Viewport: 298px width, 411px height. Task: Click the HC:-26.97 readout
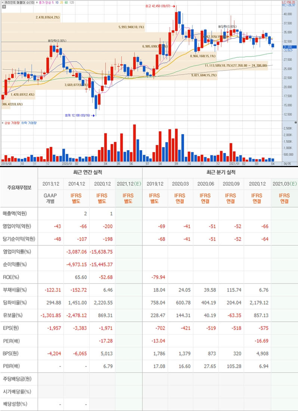[x=289, y=5]
